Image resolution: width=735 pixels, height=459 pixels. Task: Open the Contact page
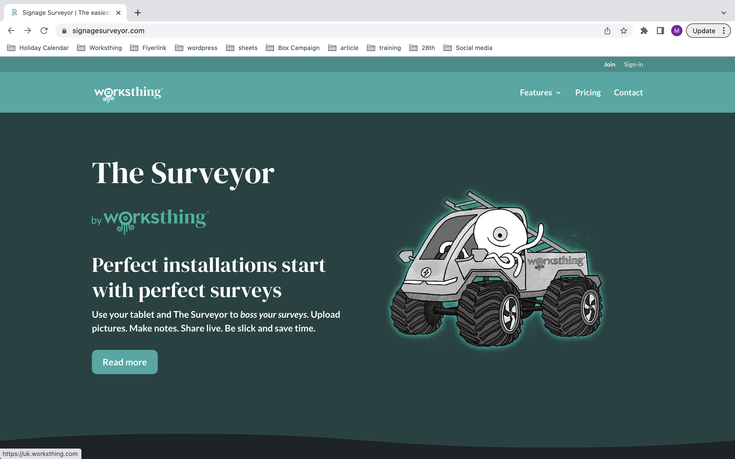(x=628, y=93)
